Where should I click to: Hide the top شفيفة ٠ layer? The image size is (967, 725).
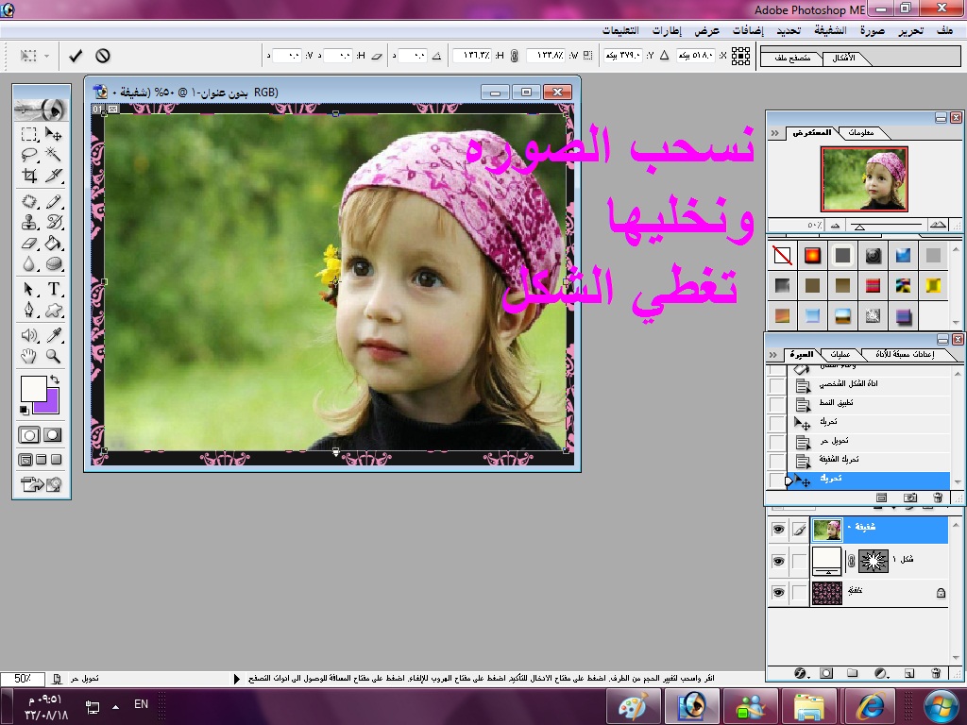click(x=778, y=530)
